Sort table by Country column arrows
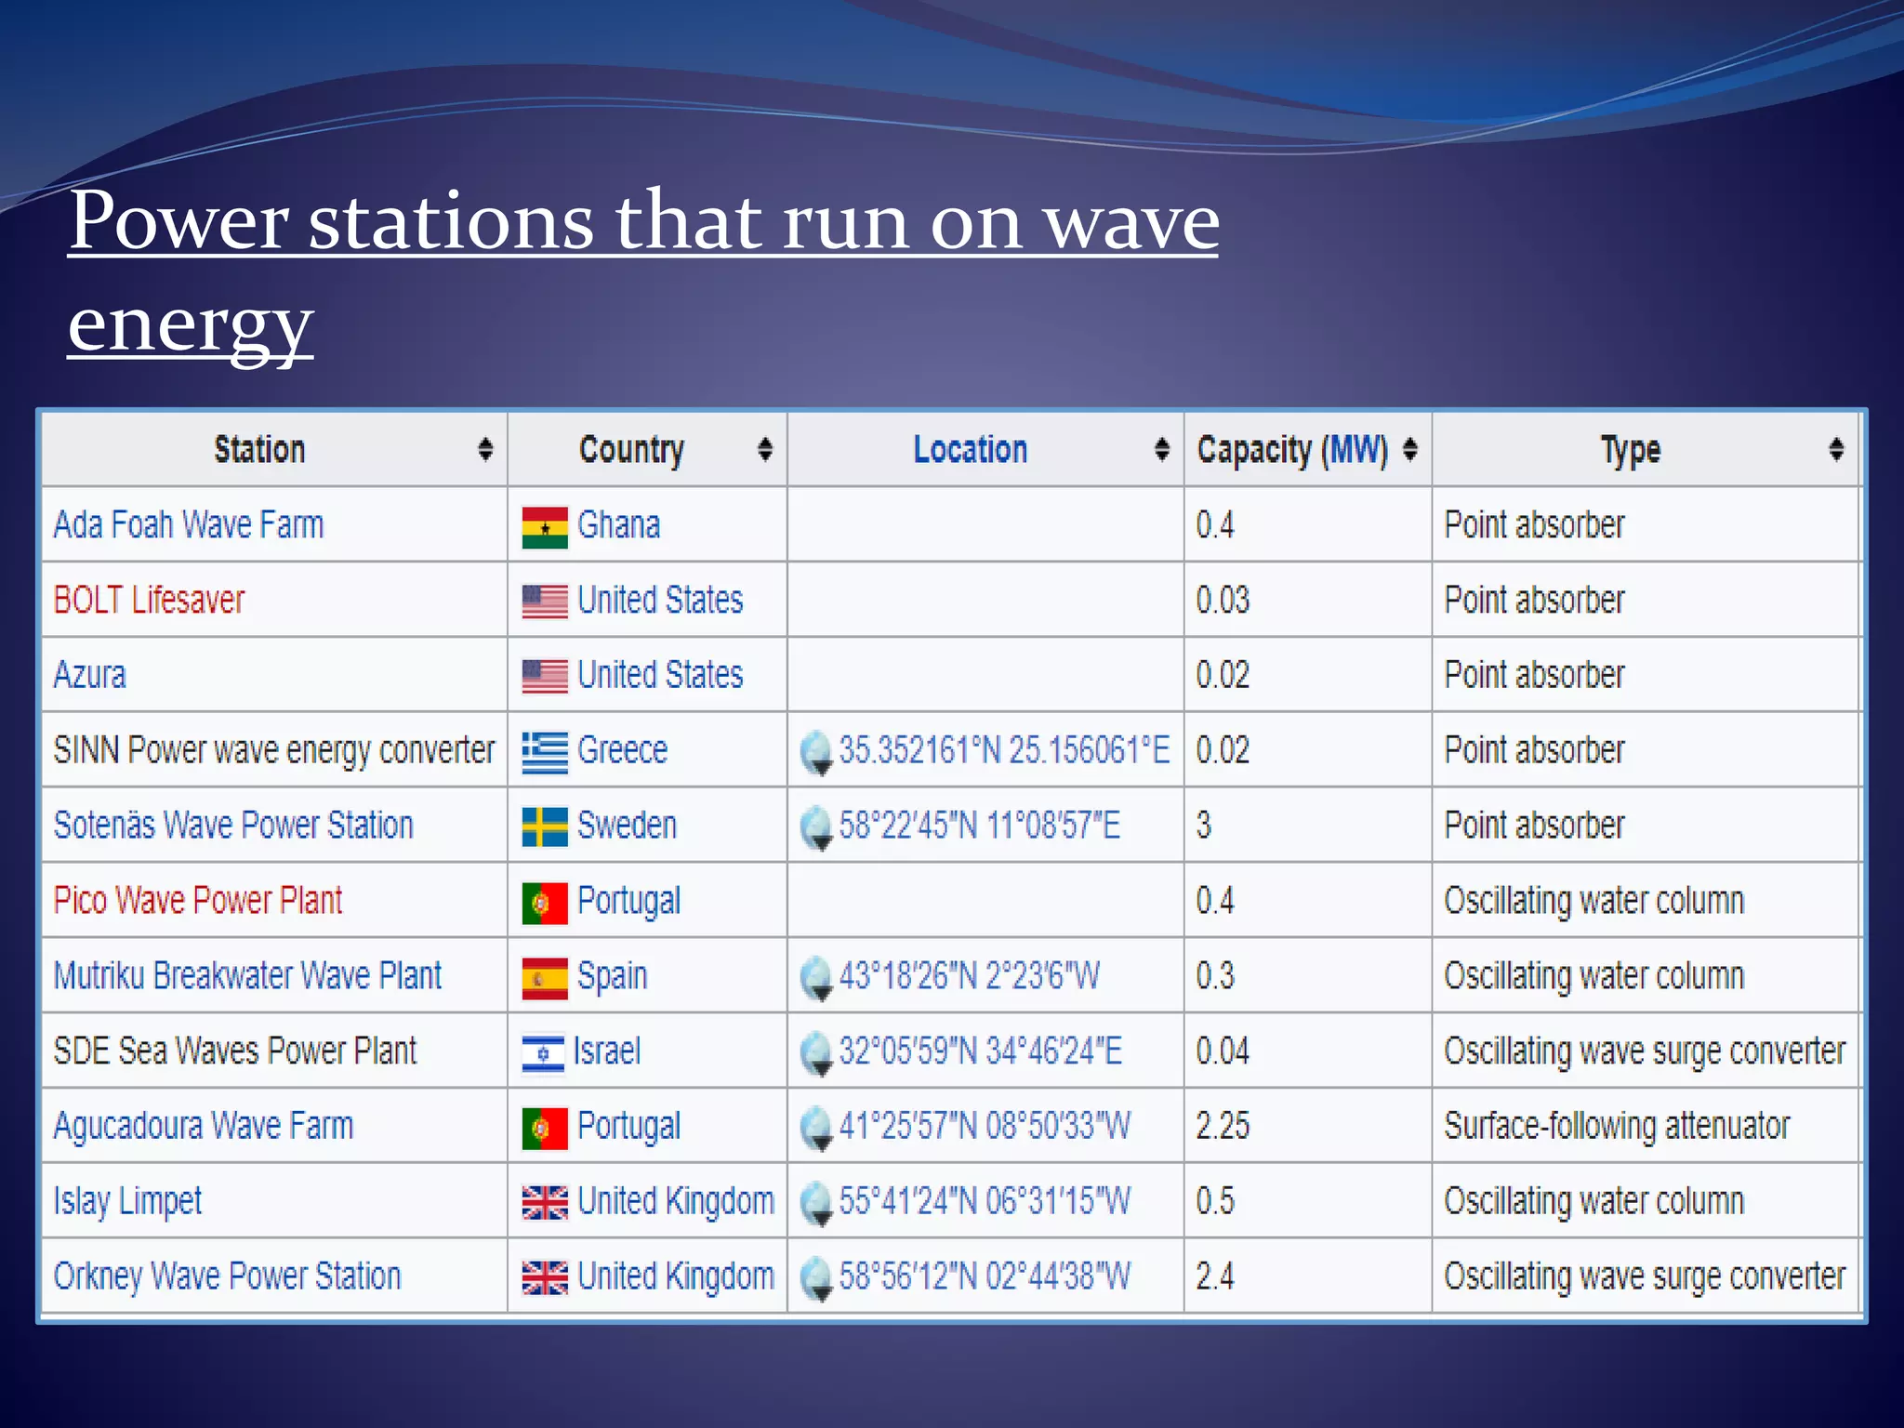This screenshot has height=1428, width=1904. 765,450
